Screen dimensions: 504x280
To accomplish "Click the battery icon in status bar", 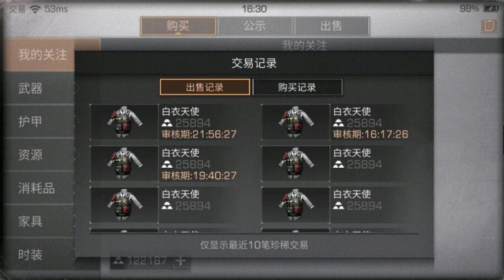I will click(491, 8).
